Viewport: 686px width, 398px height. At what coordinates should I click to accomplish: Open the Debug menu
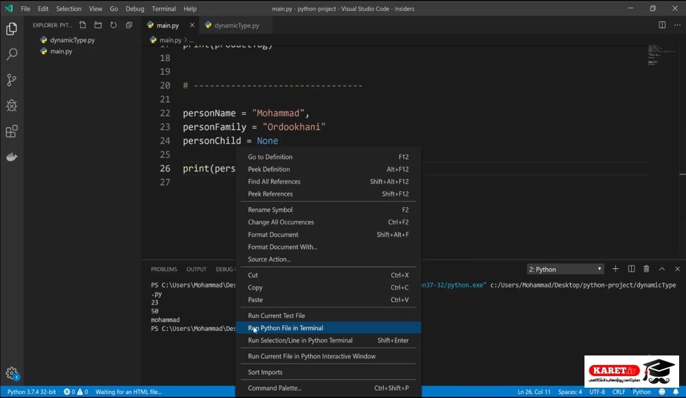click(134, 9)
